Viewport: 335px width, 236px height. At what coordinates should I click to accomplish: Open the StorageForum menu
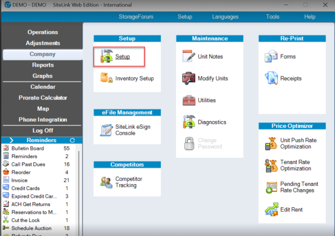(x=136, y=17)
